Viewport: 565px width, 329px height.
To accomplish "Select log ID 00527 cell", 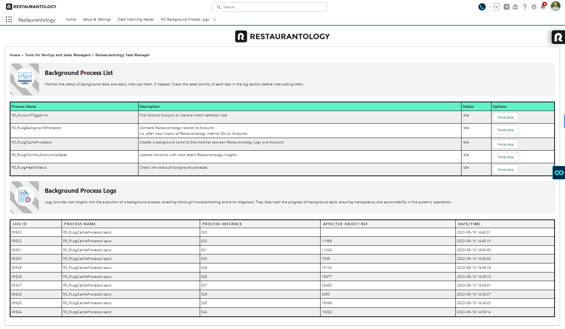I will tap(36, 285).
